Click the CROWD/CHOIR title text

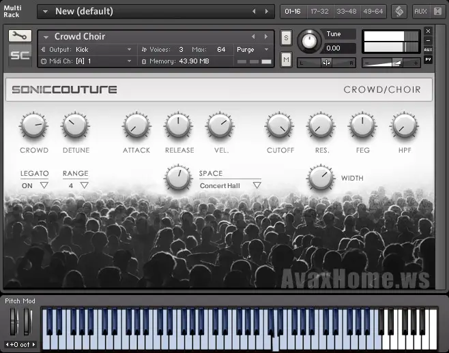coord(382,89)
